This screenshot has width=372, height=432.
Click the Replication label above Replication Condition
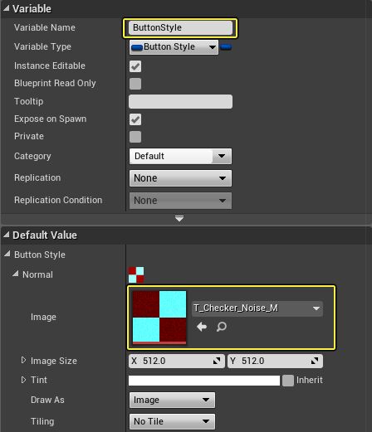[x=37, y=177]
